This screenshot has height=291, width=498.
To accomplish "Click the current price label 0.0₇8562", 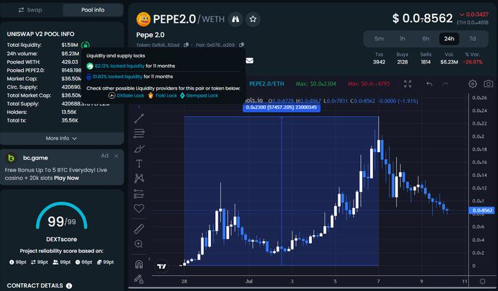I will (x=481, y=210).
